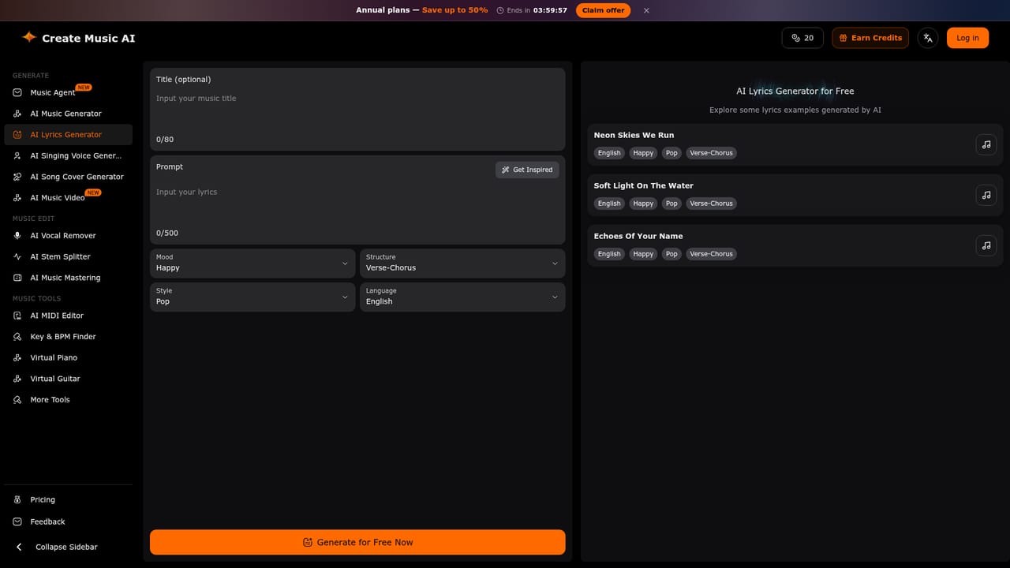The image size is (1010, 568).
Task: Open the Soft Light On The Water example title
Action: pos(644,185)
